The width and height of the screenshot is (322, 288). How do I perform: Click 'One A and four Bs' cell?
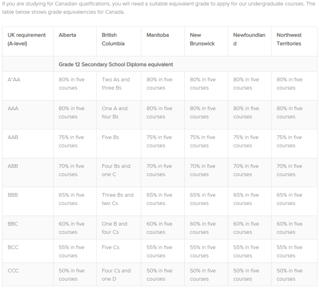pos(119,115)
